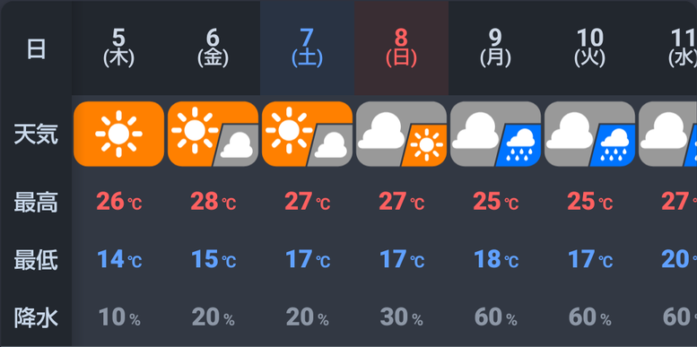Select the sunny-then-cloudy icon for Friday 6
The image size is (697, 347).
coord(213,134)
